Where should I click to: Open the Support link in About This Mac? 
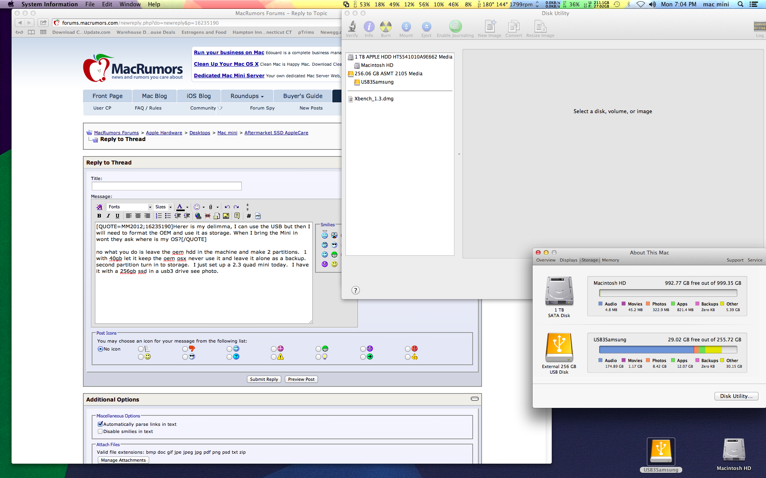[735, 260]
